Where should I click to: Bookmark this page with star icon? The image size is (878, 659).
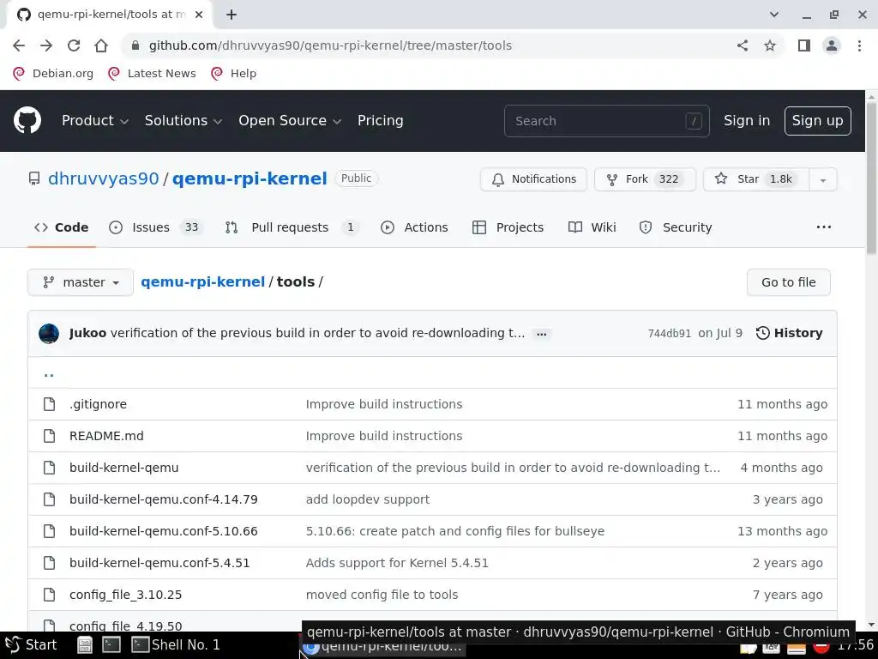(770, 45)
